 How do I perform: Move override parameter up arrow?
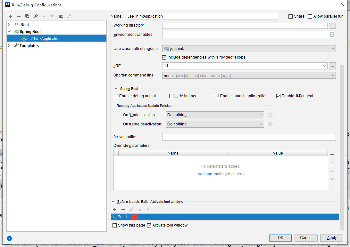332,171
